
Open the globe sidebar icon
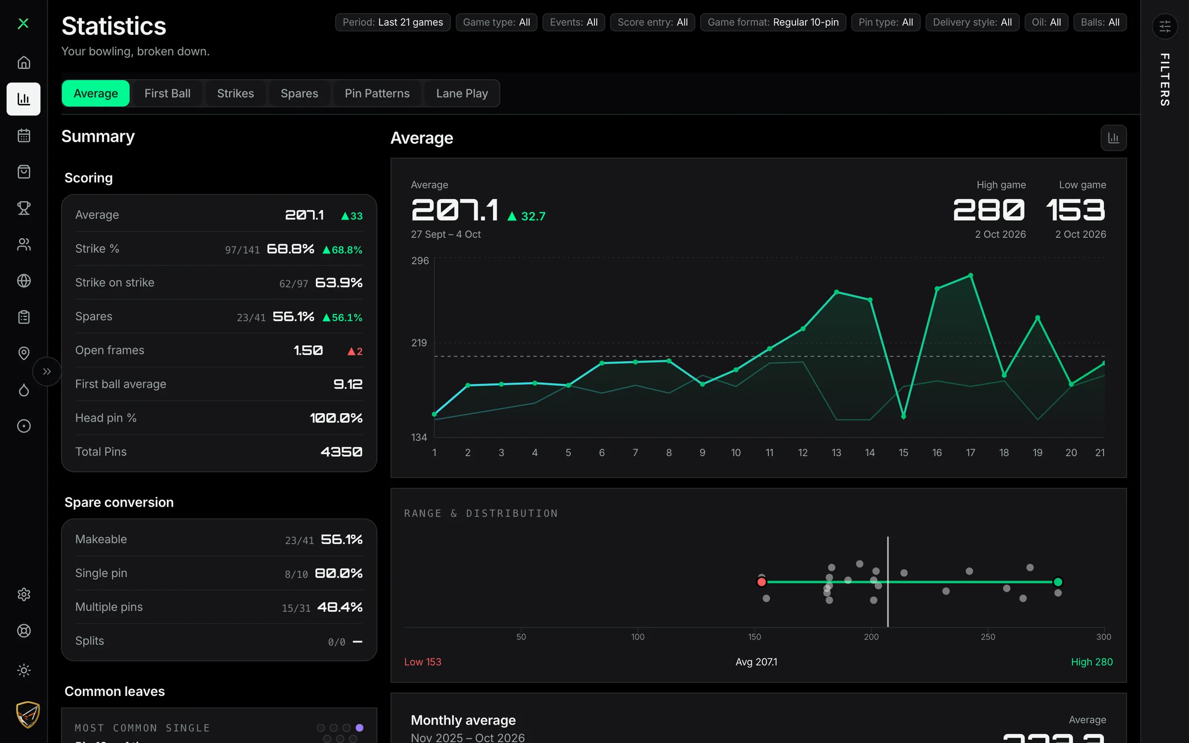click(x=24, y=281)
